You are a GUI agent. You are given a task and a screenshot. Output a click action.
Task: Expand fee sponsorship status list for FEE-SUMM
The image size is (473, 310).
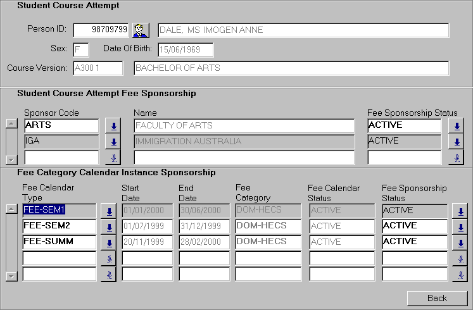coord(460,243)
